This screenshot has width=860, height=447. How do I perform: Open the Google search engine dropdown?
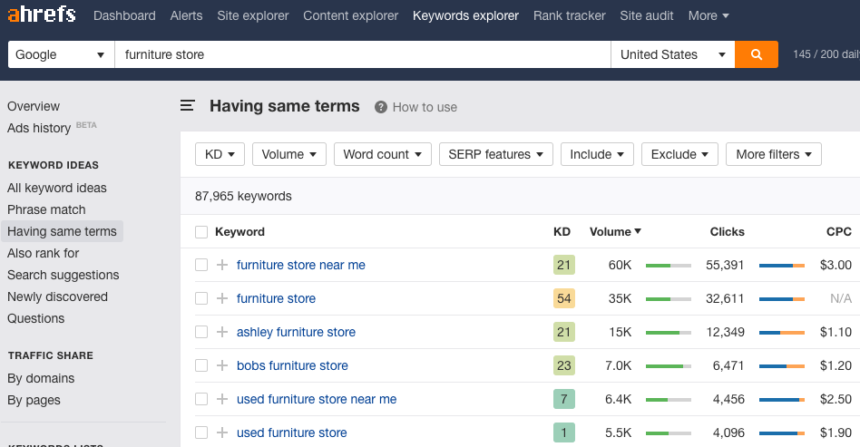point(61,54)
